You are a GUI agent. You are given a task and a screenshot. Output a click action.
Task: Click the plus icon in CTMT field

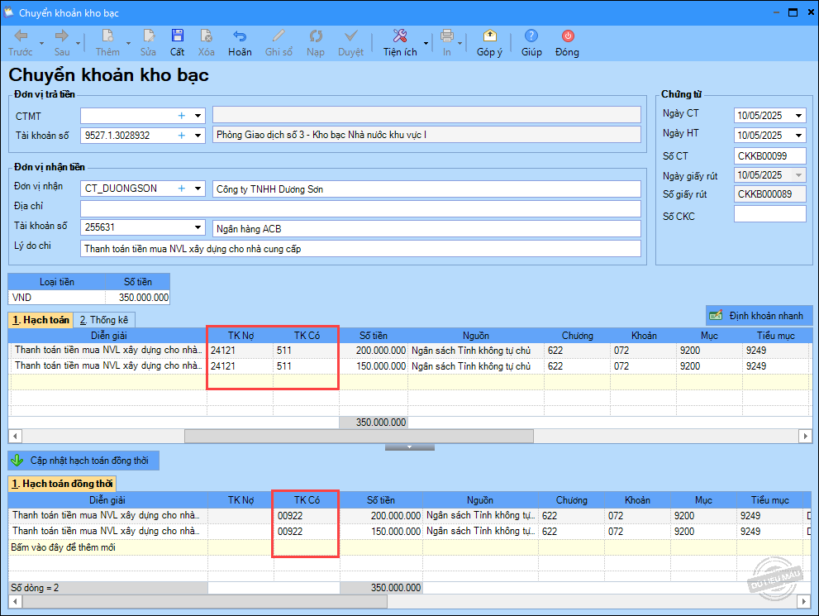point(182,116)
